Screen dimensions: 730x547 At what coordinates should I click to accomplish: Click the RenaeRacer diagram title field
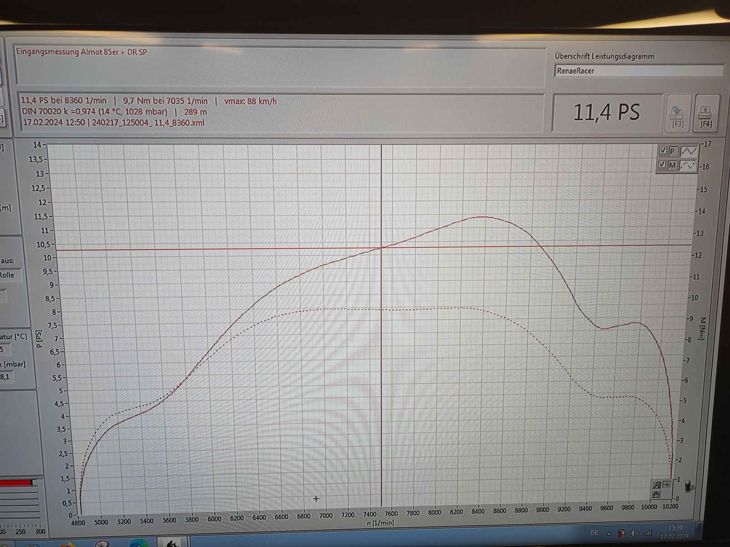click(x=638, y=71)
